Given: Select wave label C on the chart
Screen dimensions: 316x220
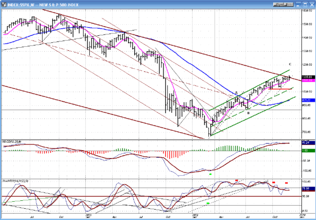Looking at the screenshot, I should 290,65.
